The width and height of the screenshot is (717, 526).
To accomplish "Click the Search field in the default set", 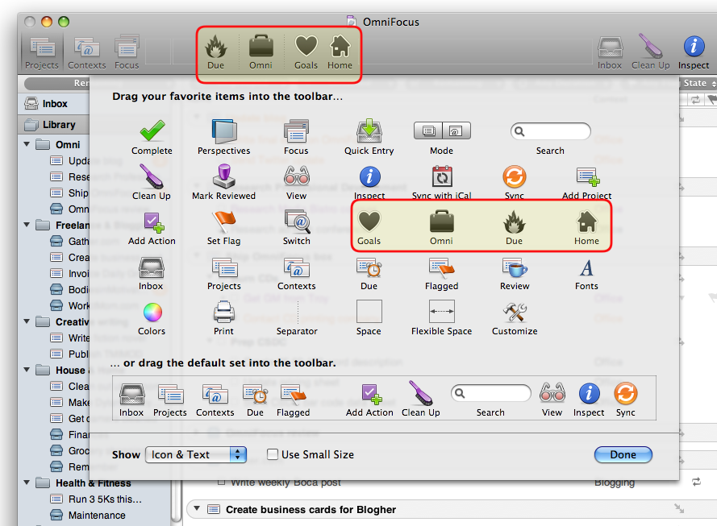I will click(490, 393).
